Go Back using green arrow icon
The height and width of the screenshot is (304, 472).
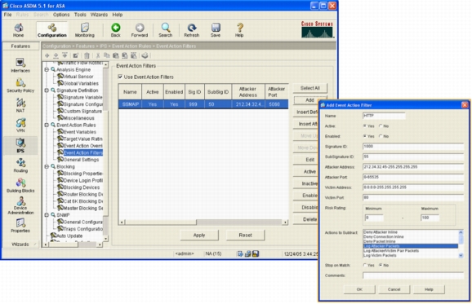click(116, 30)
